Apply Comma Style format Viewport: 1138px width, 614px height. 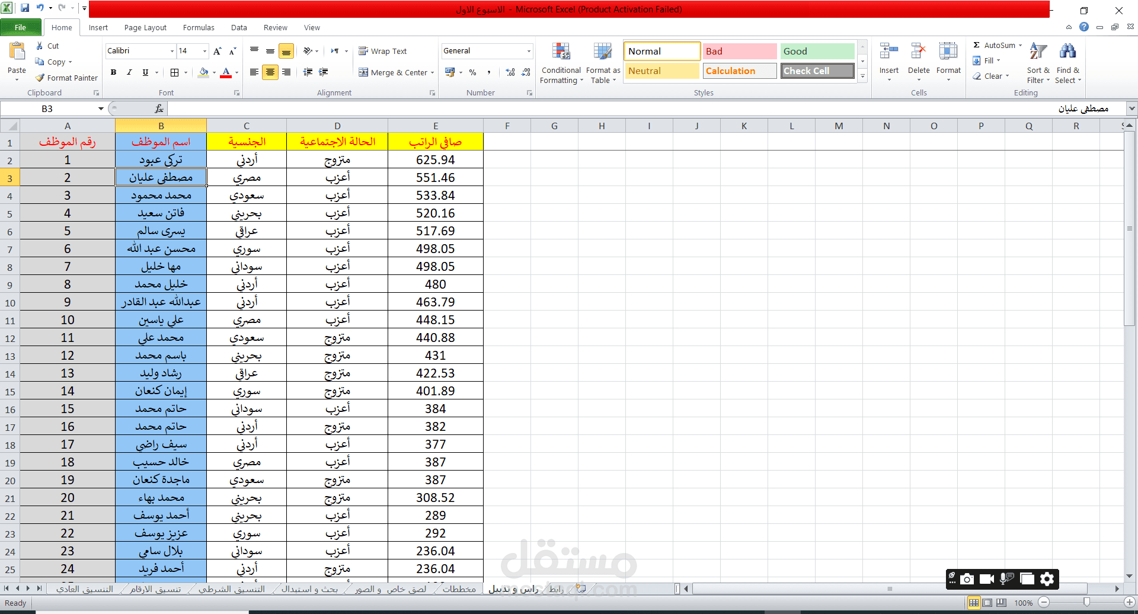click(488, 72)
